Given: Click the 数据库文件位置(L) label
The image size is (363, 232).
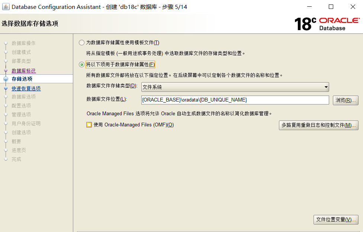Looking at the screenshot, I should (x=106, y=99).
